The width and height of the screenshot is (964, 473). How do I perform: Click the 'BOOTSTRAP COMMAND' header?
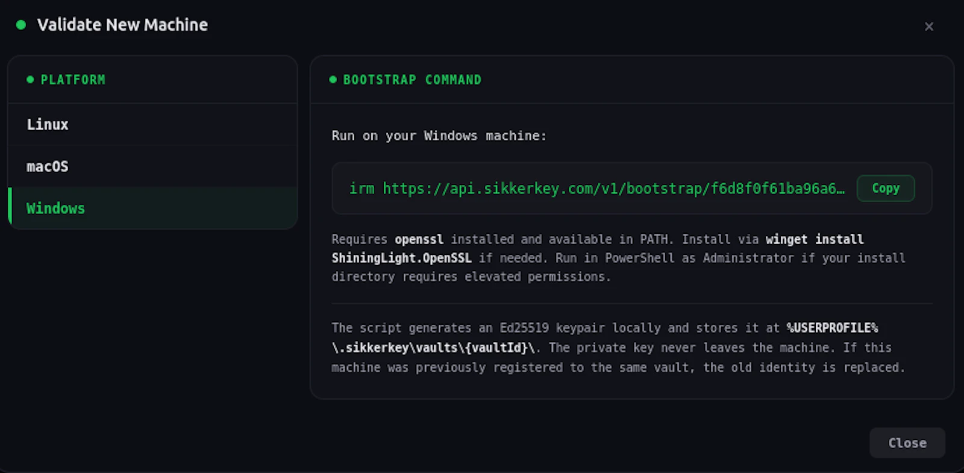tap(412, 80)
